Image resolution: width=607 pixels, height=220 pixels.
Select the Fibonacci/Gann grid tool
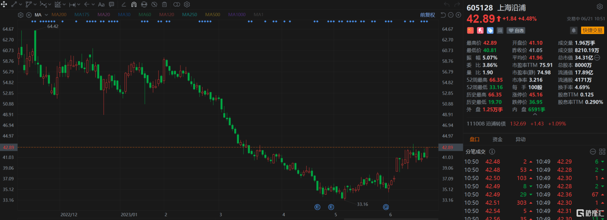coord(58,5)
